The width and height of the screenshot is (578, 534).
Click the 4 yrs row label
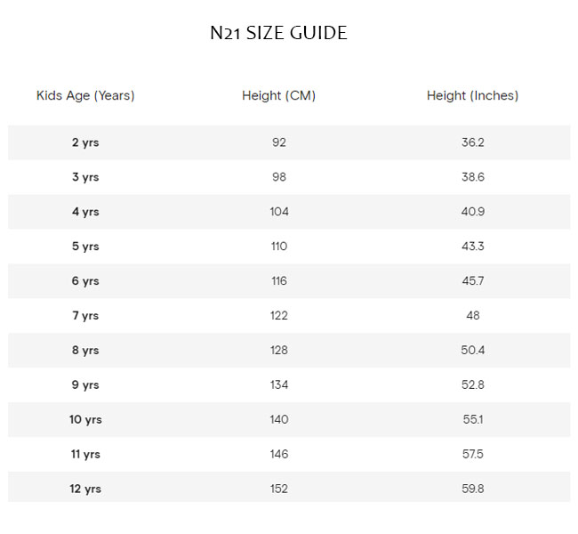pos(85,212)
